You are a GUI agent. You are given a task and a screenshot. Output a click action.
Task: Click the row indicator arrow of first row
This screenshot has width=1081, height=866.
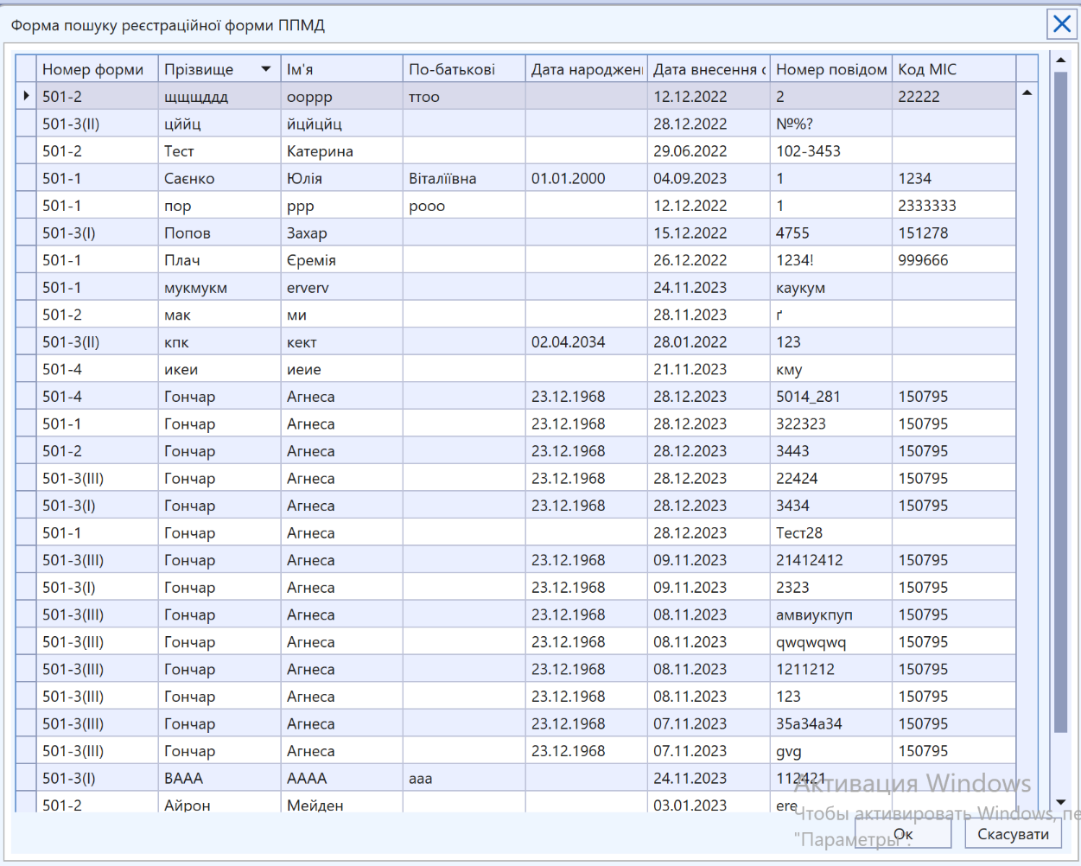26,96
